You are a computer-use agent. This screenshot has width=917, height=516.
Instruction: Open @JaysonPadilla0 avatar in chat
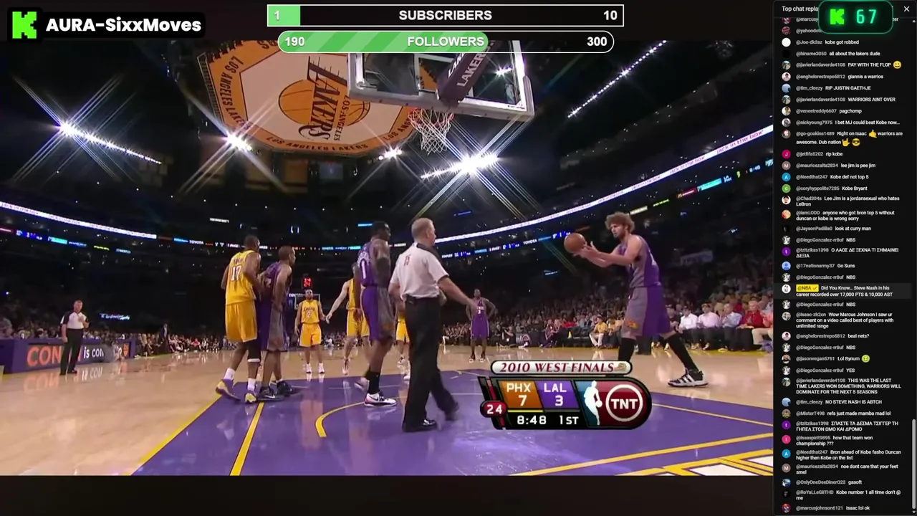click(786, 229)
